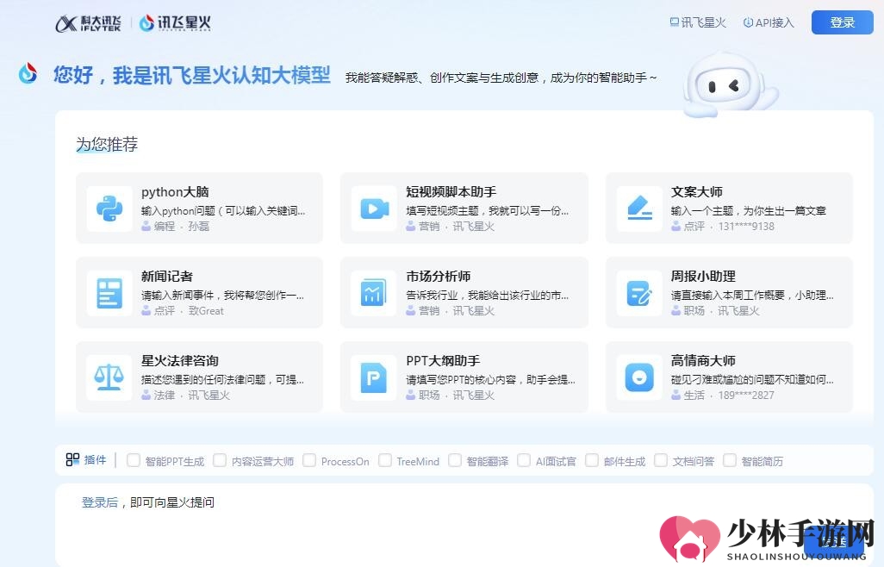Enable the 智能翻译 plugin checkbox
The height and width of the screenshot is (567, 884).
point(455,460)
